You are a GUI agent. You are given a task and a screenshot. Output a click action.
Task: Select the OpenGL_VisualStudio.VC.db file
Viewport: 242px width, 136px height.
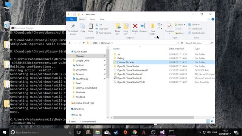tap(131, 82)
